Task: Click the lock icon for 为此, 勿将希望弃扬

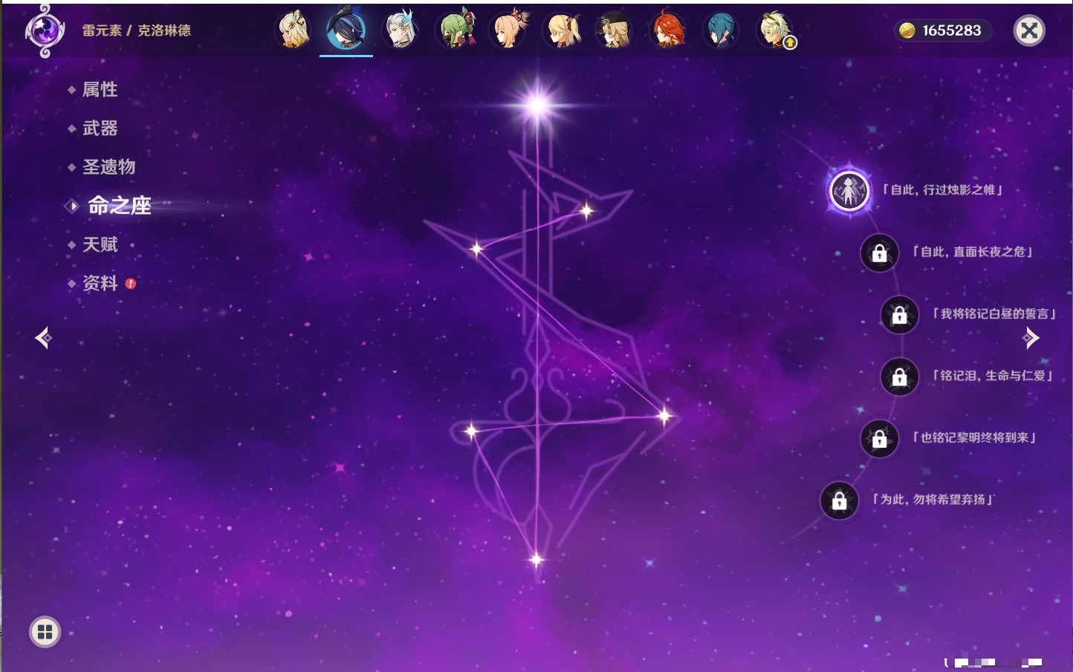Action: coord(839,501)
